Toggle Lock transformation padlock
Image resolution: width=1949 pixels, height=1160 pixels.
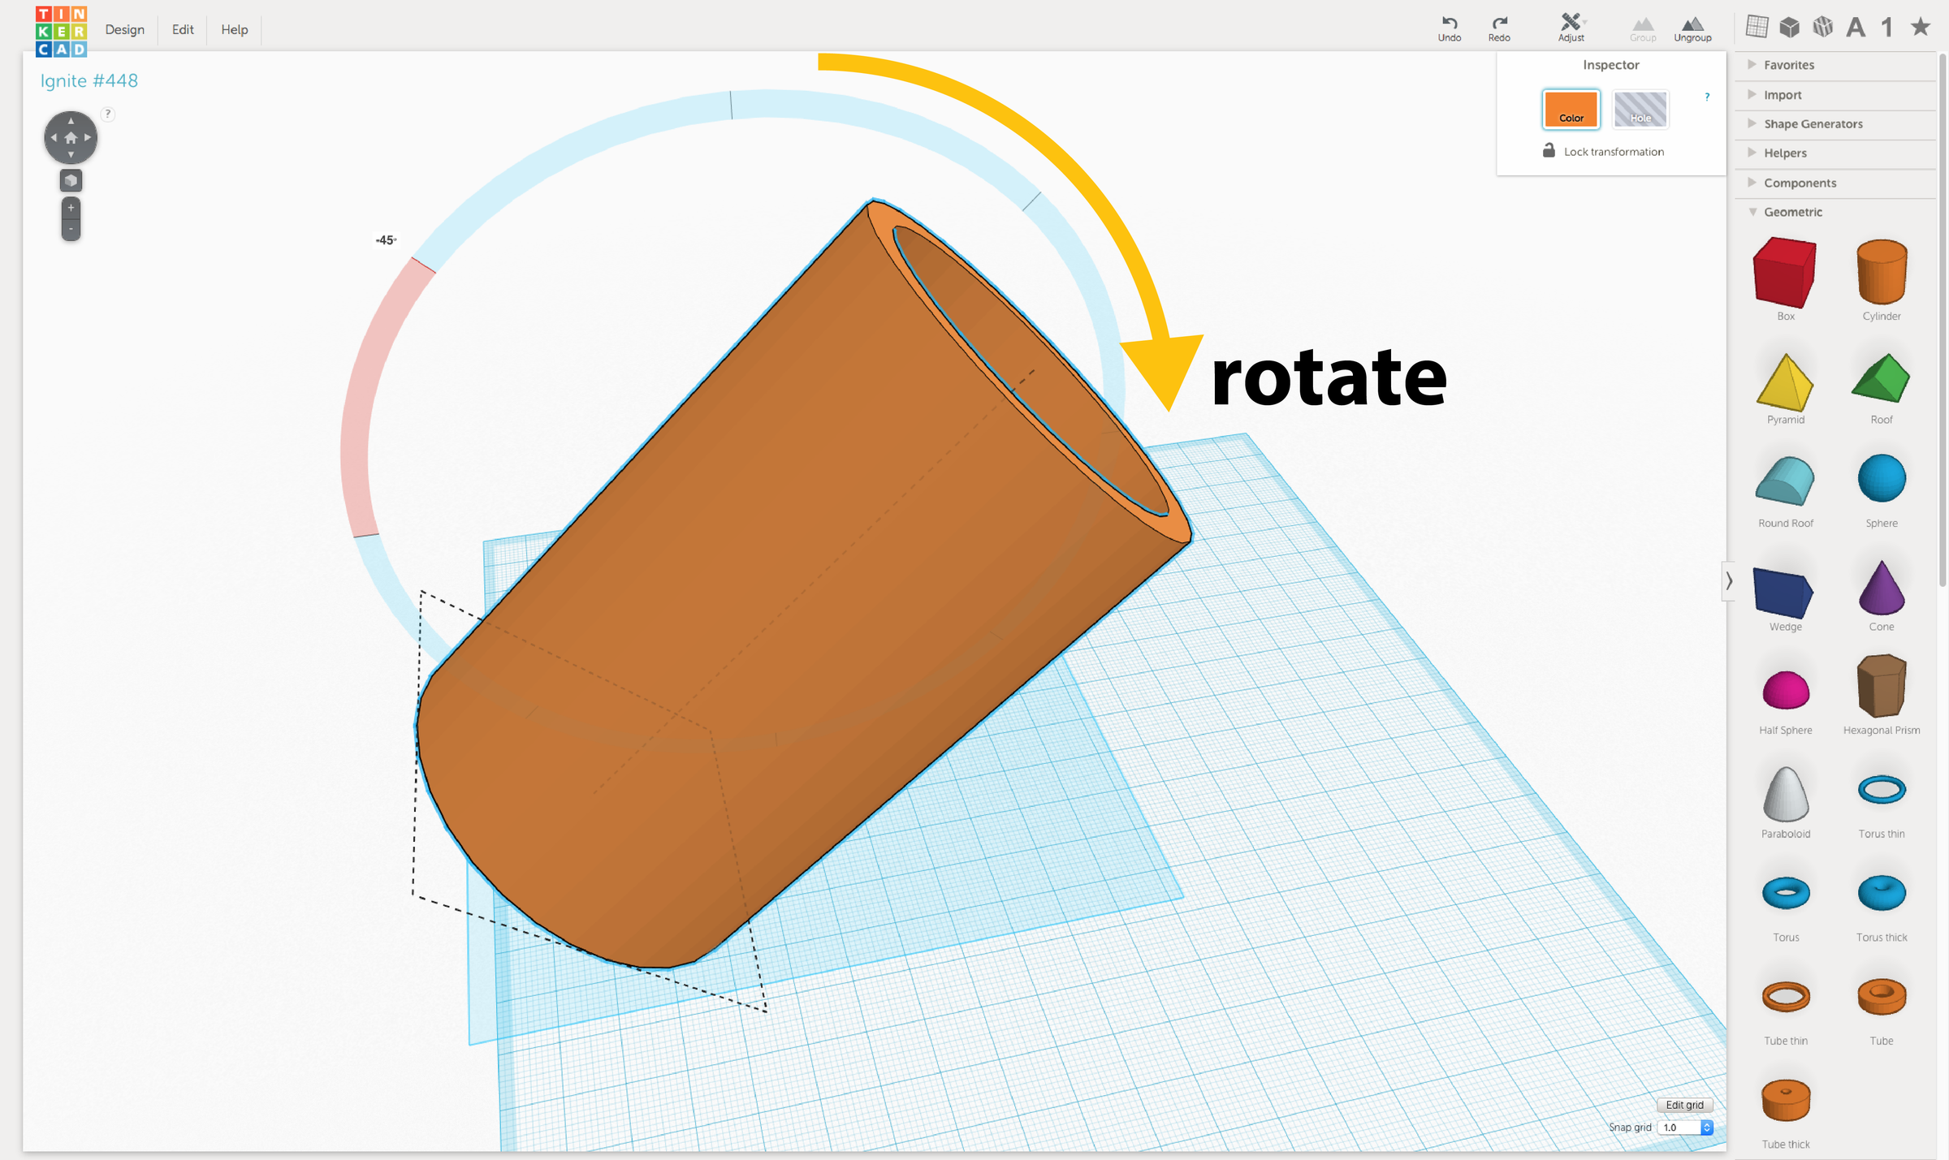click(1549, 151)
